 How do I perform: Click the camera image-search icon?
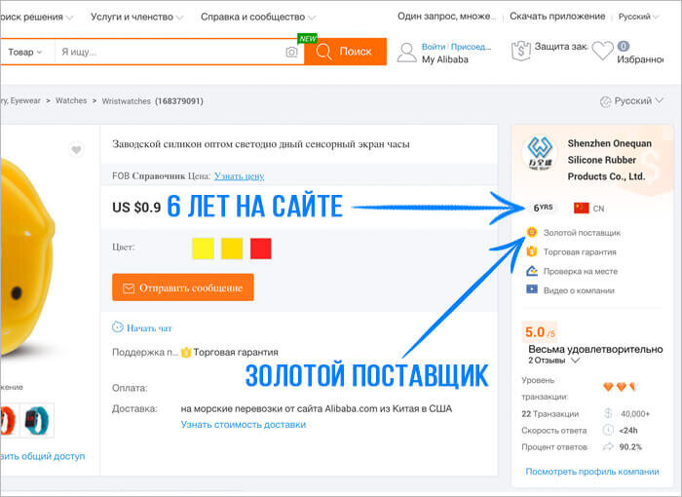pyautogui.click(x=291, y=53)
